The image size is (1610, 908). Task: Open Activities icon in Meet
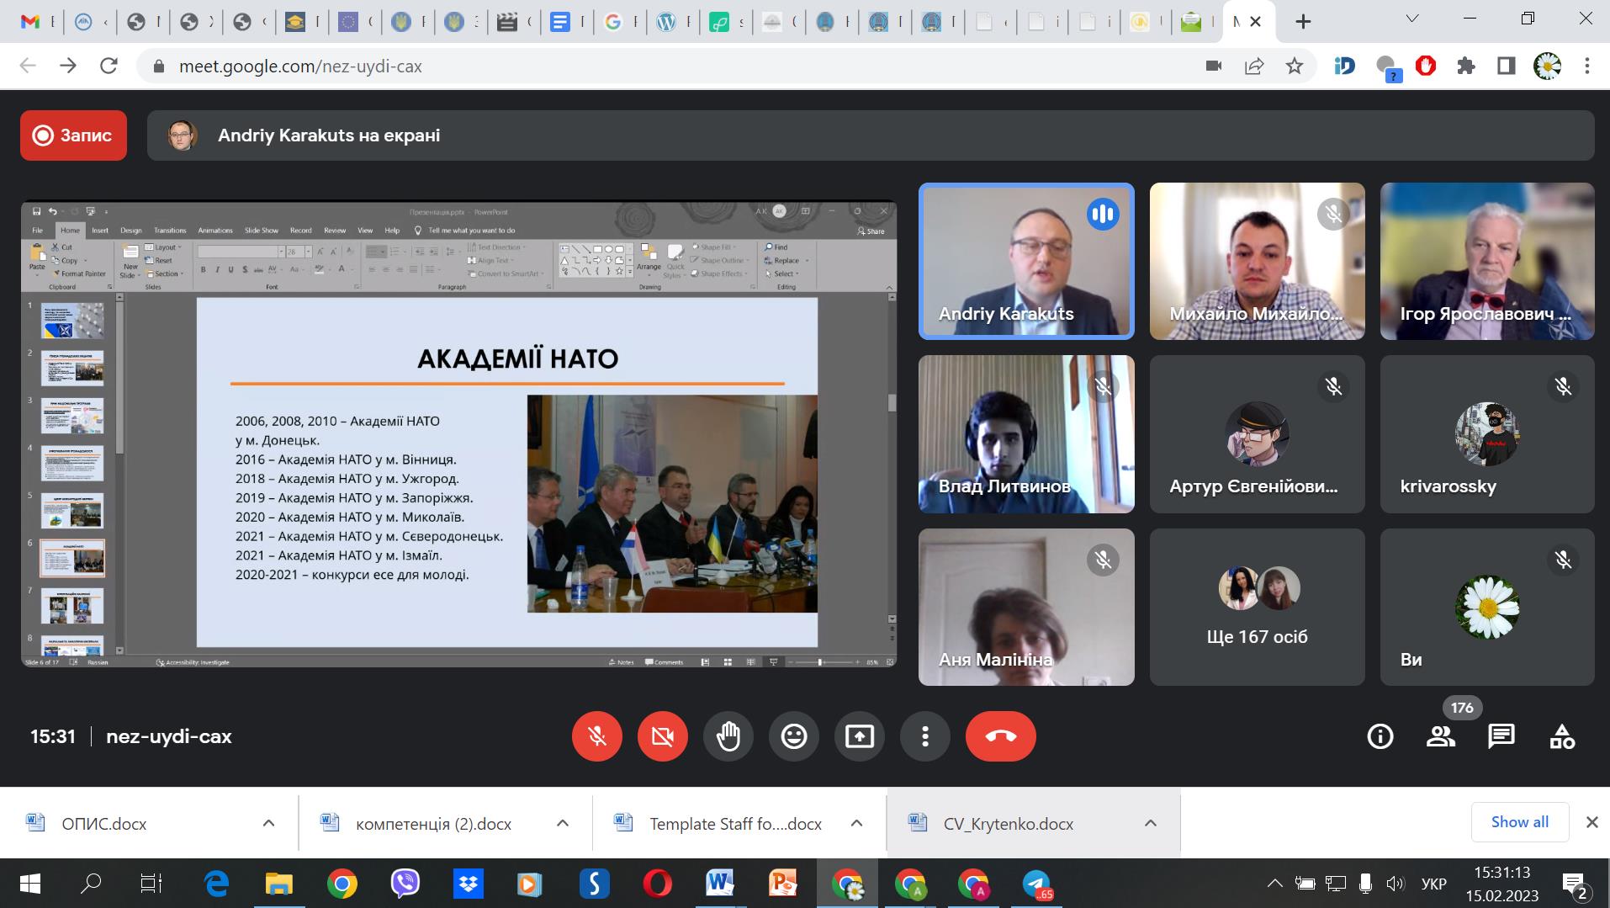click(1562, 736)
